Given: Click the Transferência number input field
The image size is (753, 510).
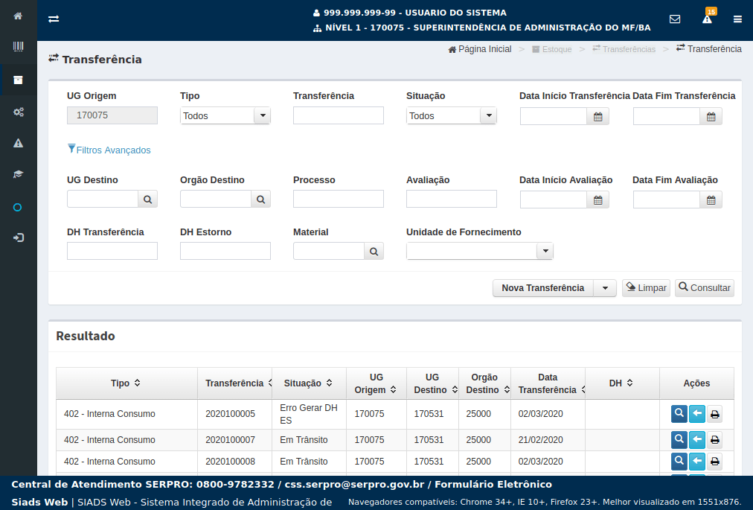Looking at the screenshot, I should pos(339,115).
